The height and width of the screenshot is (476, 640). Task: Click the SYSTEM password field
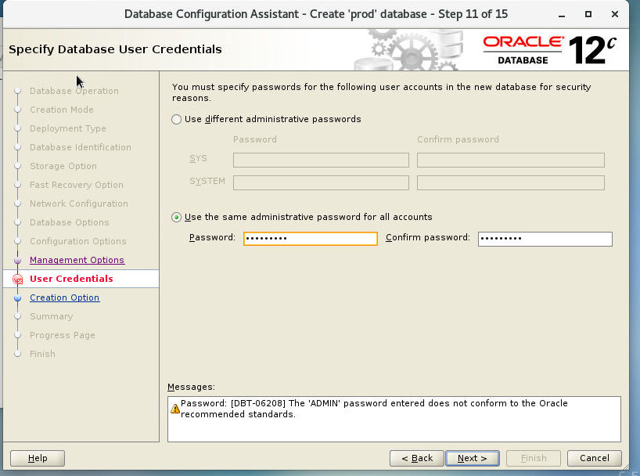pyautogui.click(x=321, y=182)
